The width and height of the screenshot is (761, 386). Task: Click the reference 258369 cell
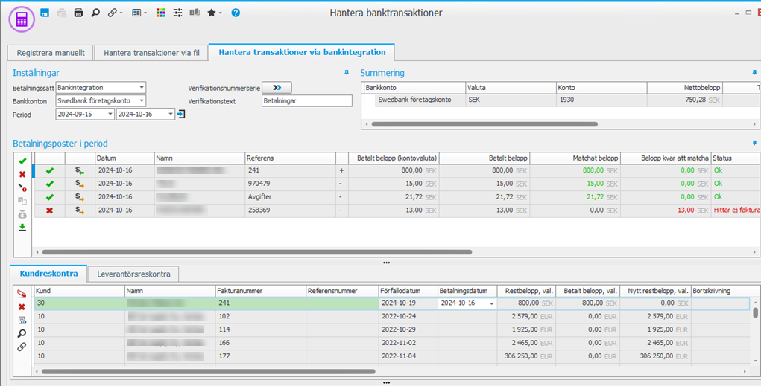290,210
